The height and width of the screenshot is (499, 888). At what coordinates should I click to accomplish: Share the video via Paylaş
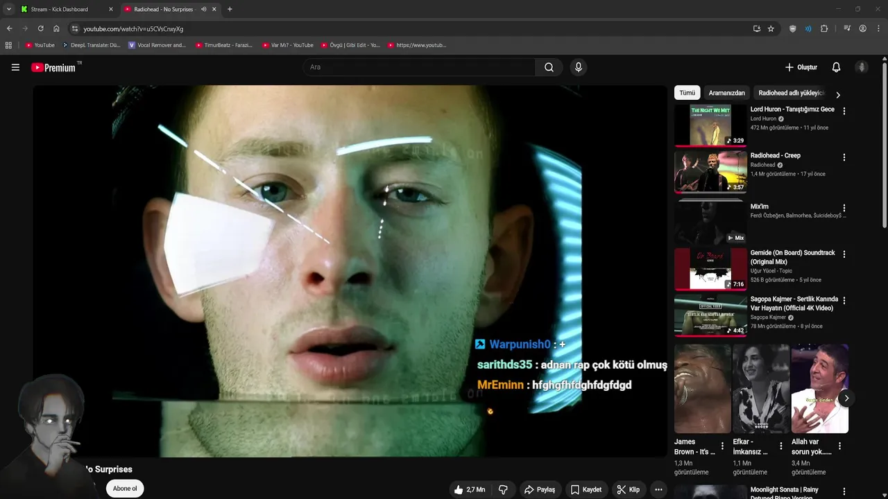(540, 489)
